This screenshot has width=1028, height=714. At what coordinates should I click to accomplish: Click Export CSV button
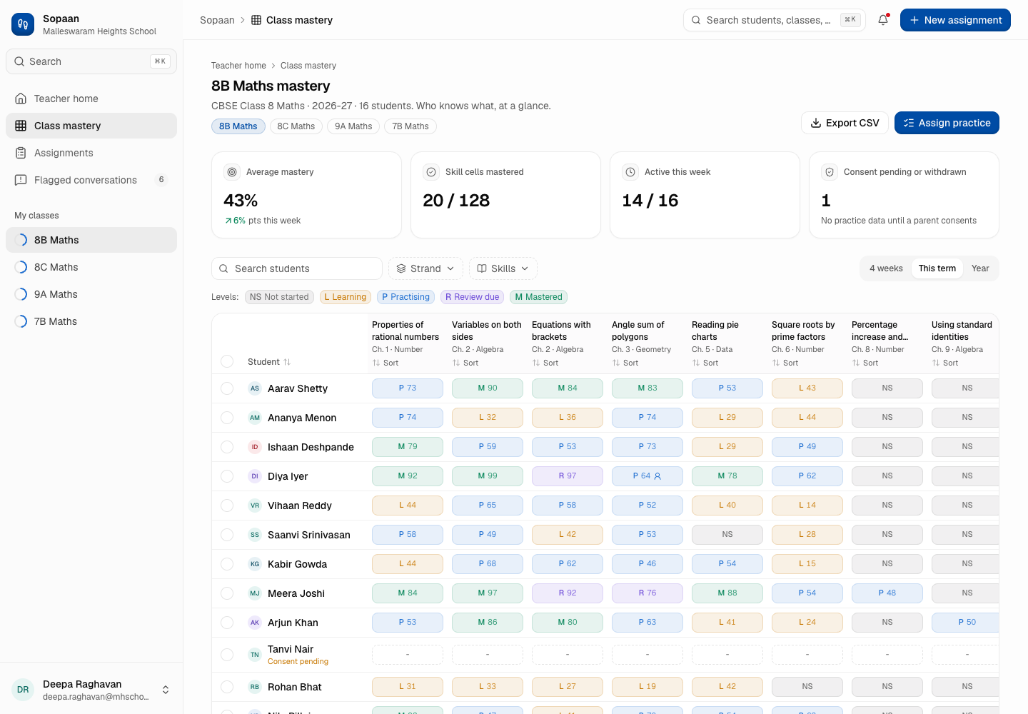pos(845,123)
